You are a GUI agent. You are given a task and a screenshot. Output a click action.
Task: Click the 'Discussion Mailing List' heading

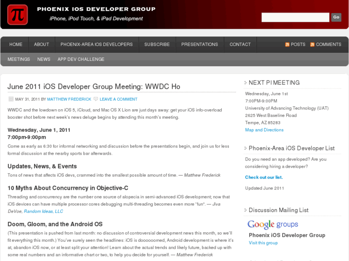point(278,210)
